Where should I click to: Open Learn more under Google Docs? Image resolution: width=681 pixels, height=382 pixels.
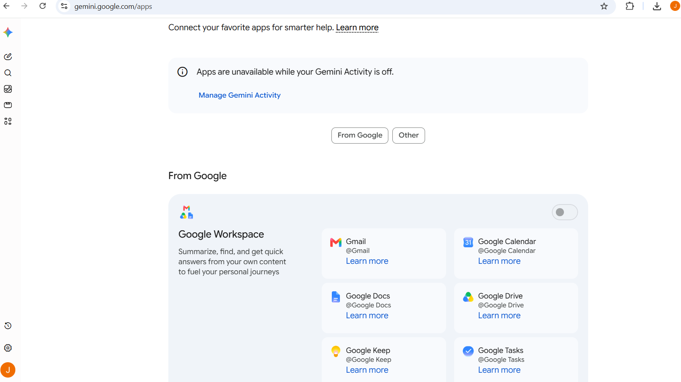(x=367, y=315)
